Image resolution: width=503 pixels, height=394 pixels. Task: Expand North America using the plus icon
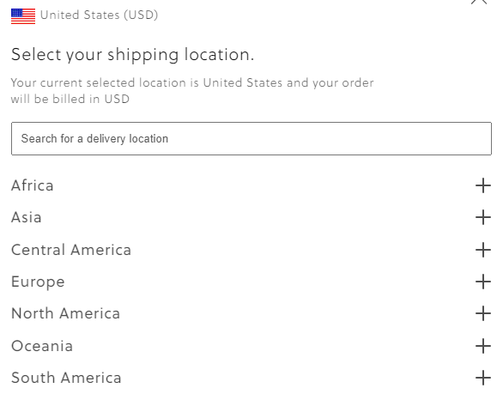pos(483,313)
